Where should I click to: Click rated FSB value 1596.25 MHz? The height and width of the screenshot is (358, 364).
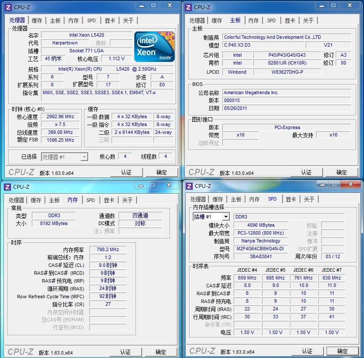pyautogui.click(x=60, y=140)
